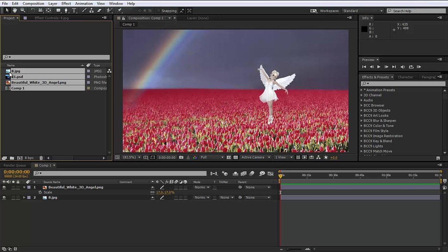Open Active Camera view dropdown
This screenshot has width=448, height=252.
point(256,157)
